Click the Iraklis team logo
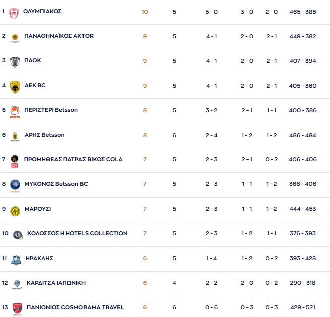Image resolution: width=330 pixels, height=317 pixels. [x=16, y=260]
